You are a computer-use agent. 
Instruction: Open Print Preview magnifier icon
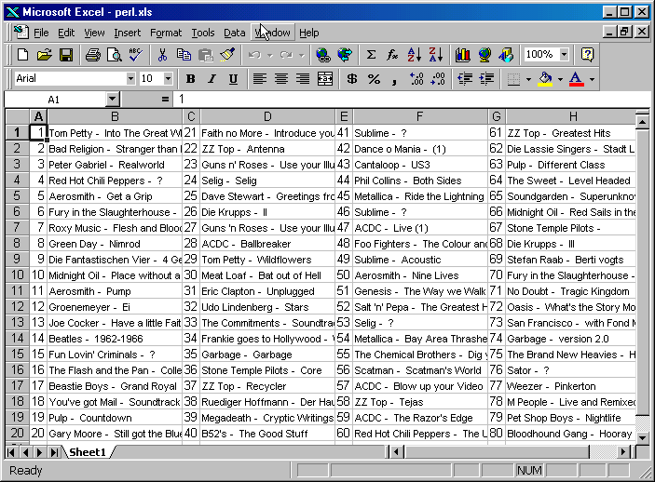point(115,55)
